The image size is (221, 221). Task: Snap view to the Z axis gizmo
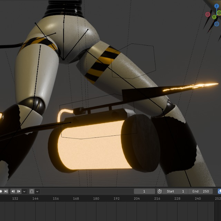point(217,6)
